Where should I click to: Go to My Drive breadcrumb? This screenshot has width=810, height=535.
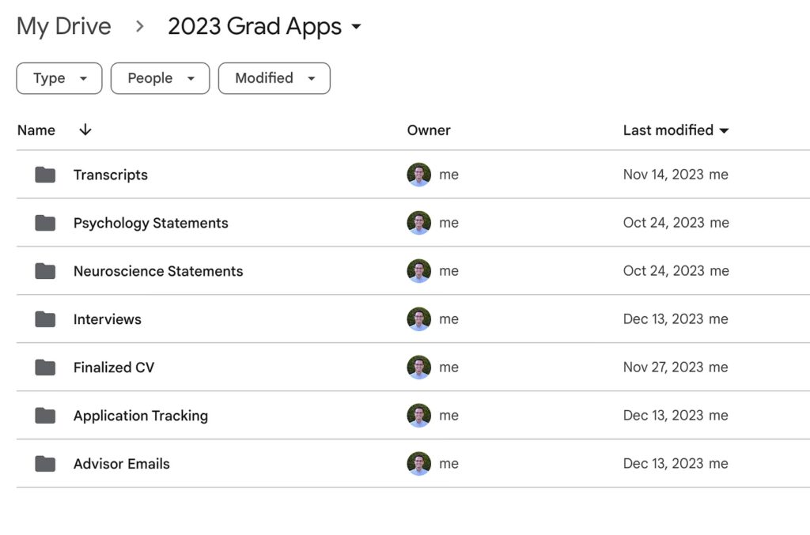pyautogui.click(x=63, y=27)
